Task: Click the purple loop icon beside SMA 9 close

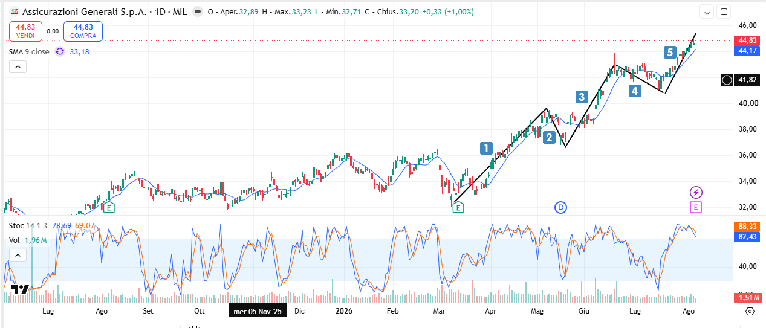Action: [x=59, y=52]
